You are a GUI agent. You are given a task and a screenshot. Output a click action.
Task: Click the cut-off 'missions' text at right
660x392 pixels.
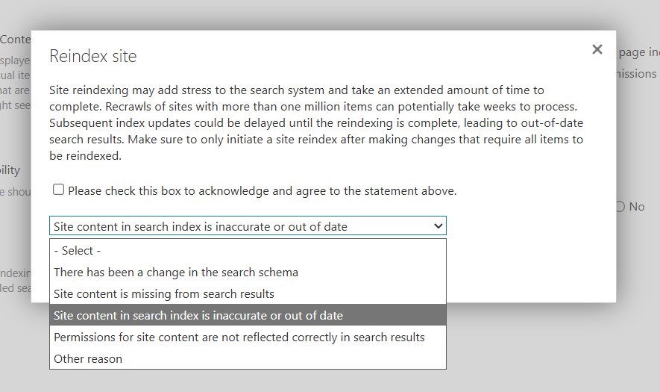(638, 74)
